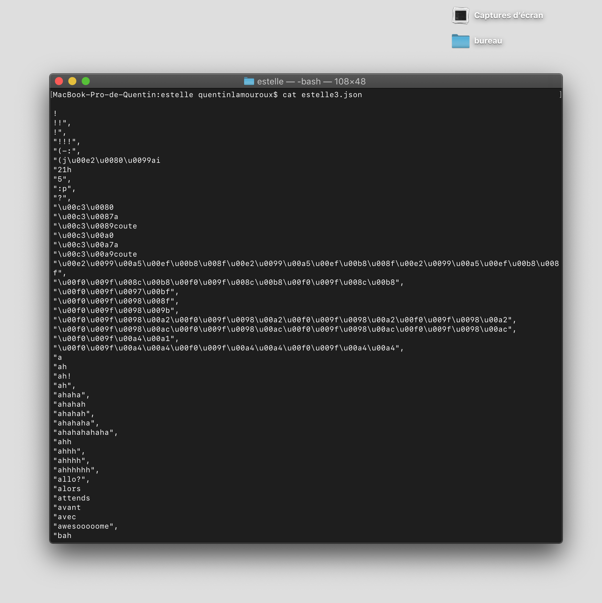Click the line '"(j\u00e2\u0080\u0099ai'

point(107,160)
